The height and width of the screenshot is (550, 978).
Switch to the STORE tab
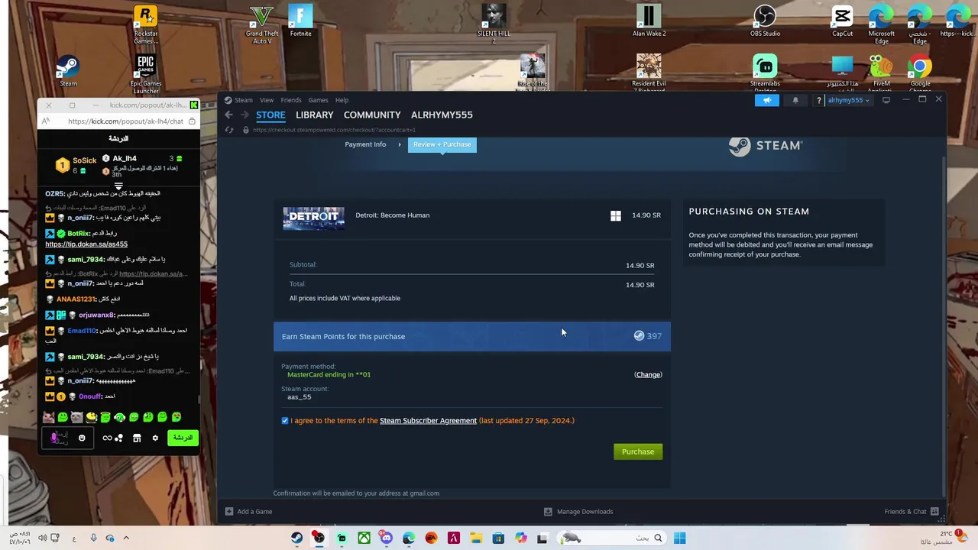click(270, 115)
